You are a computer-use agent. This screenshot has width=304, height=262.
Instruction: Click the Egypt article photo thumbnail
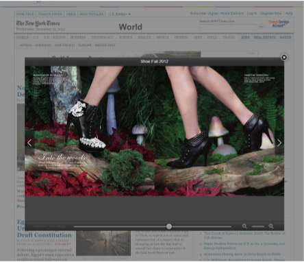(103, 243)
